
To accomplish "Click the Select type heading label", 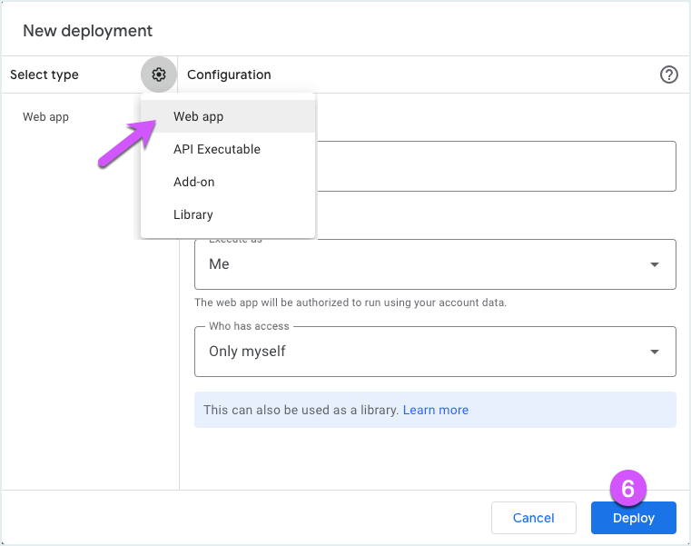I will pyautogui.click(x=44, y=74).
